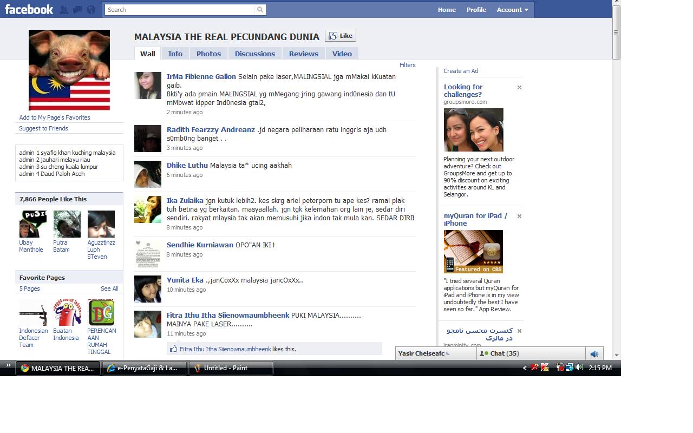Open Yunita Eka's profile name
Image resolution: width=693 pixels, height=433 pixels.
(x=185, y=280)
